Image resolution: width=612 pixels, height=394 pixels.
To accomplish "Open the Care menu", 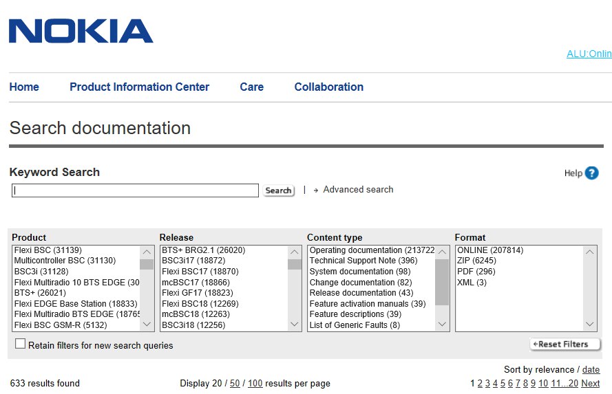I will pyautogui.click(x=252, y=87).
